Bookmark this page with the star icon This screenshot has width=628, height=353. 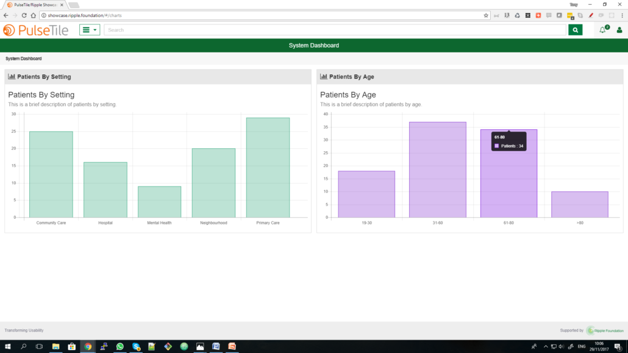[x=486, y=15]
